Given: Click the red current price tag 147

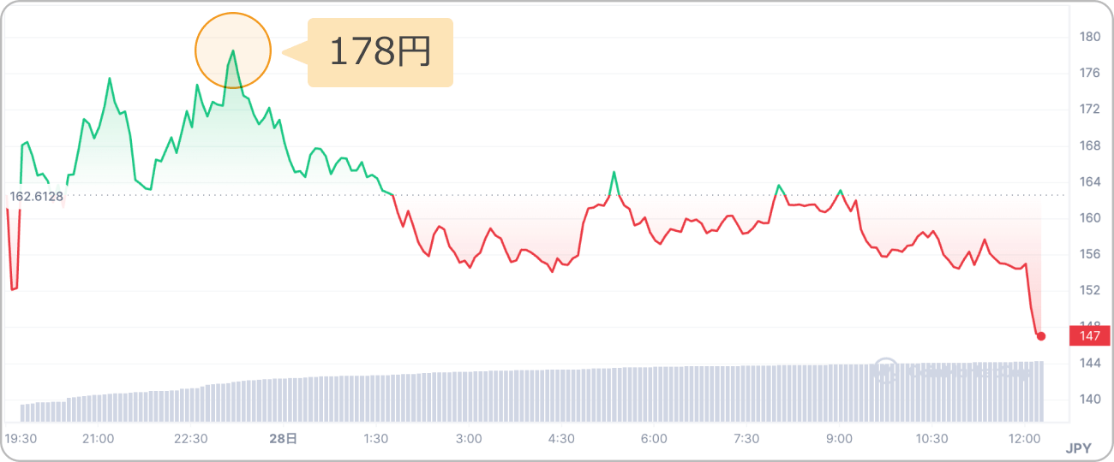Looking at the screenshot, I should tap(1090, 335).
